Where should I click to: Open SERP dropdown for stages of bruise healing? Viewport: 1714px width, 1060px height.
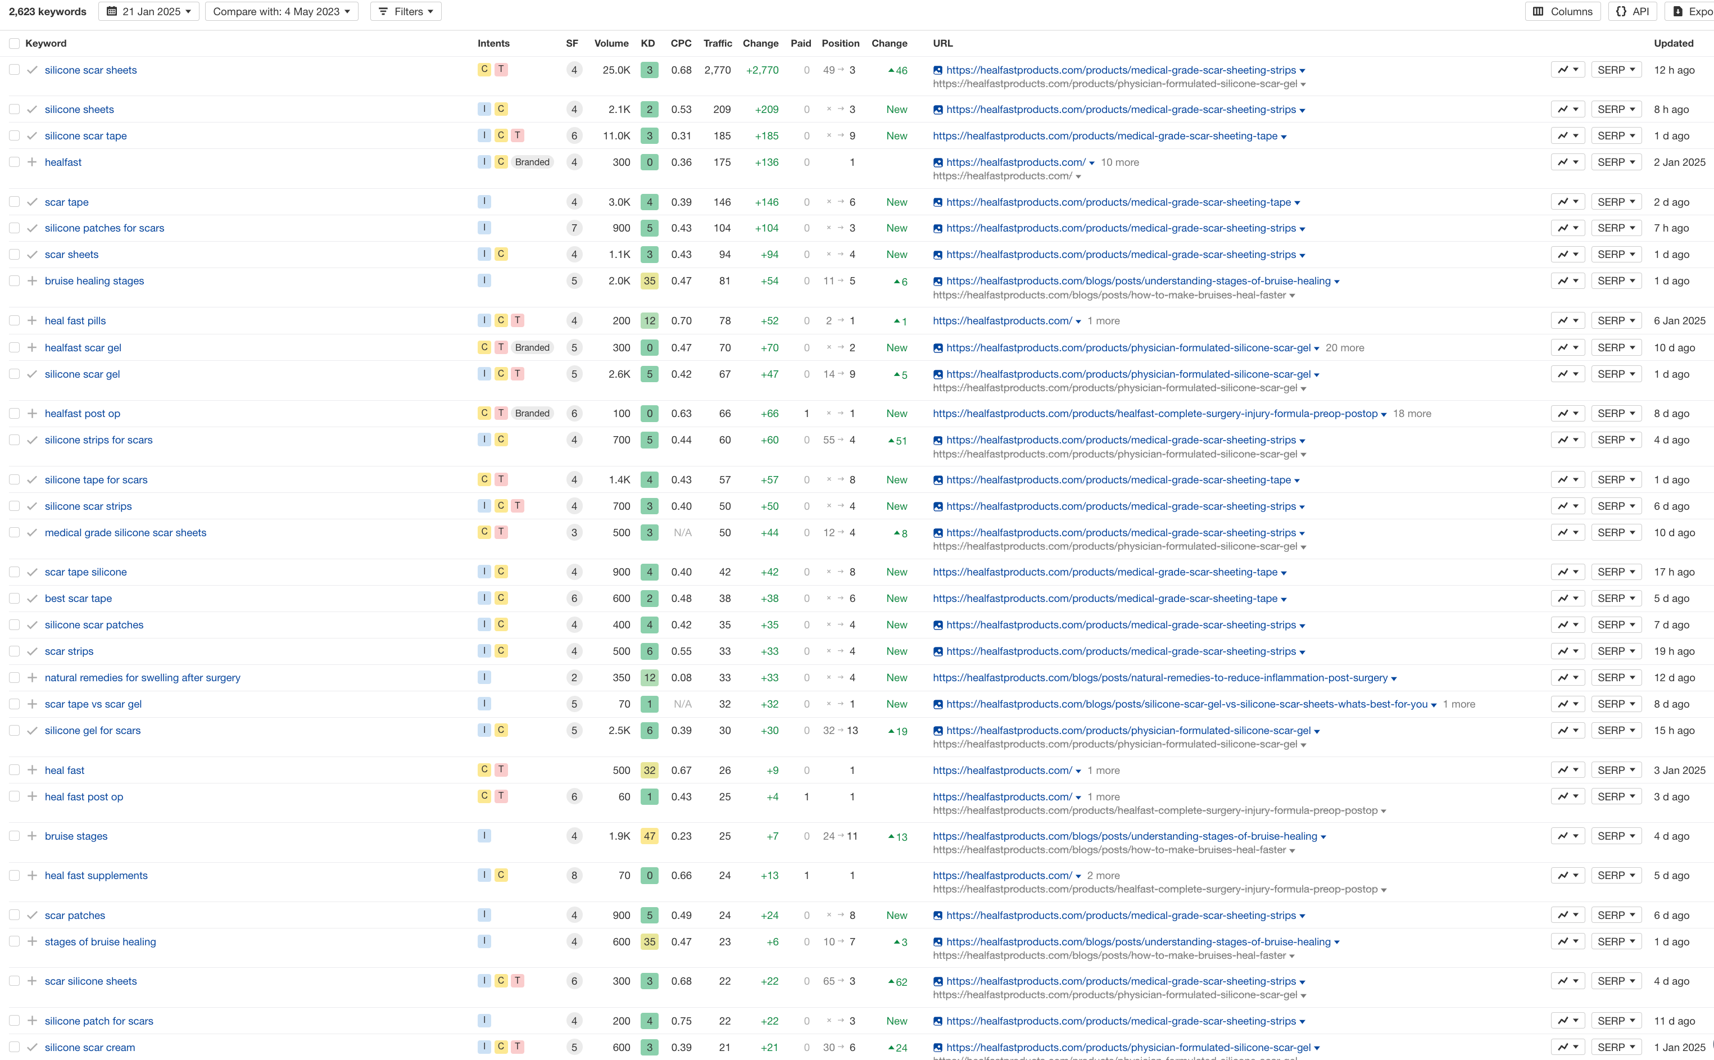pos(1616,941)
